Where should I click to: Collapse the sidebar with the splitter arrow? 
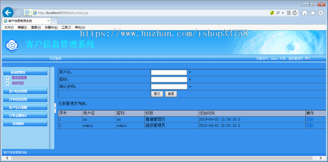click(x=55, y=108)
